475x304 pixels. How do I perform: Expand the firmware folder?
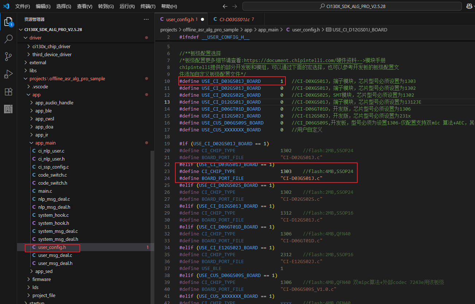click(41, 279)
